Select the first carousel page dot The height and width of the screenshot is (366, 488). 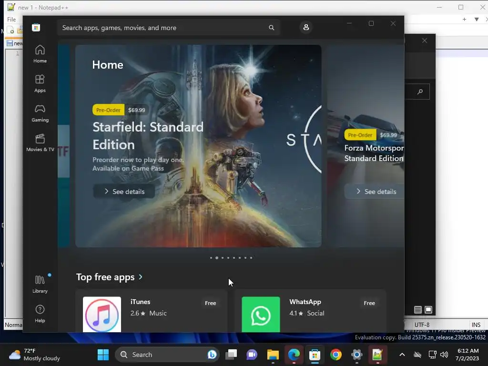click(x=211, y=258)
